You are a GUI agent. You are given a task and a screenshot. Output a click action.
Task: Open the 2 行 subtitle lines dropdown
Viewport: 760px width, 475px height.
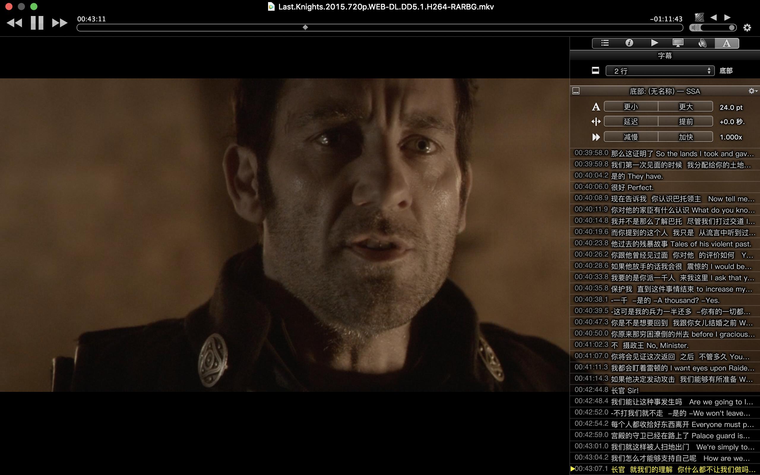tap(659, 71)
